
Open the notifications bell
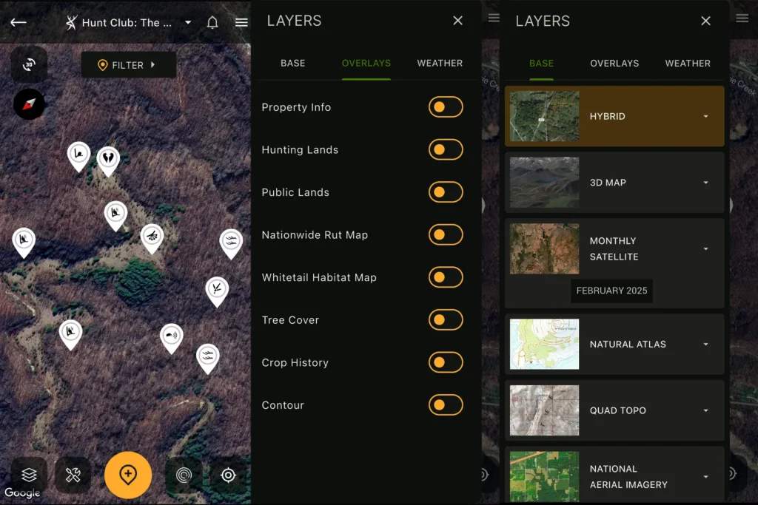(x=212, y=22)
